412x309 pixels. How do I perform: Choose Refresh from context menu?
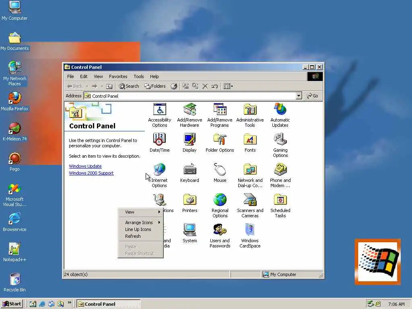click(140, 236)
